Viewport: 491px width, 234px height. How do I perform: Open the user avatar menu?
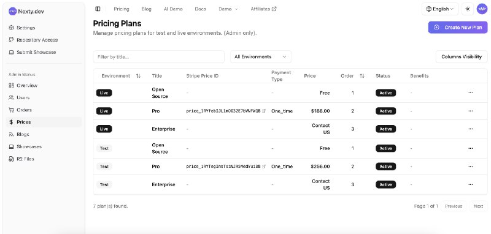pyautogui.click(x=482, y=9)
